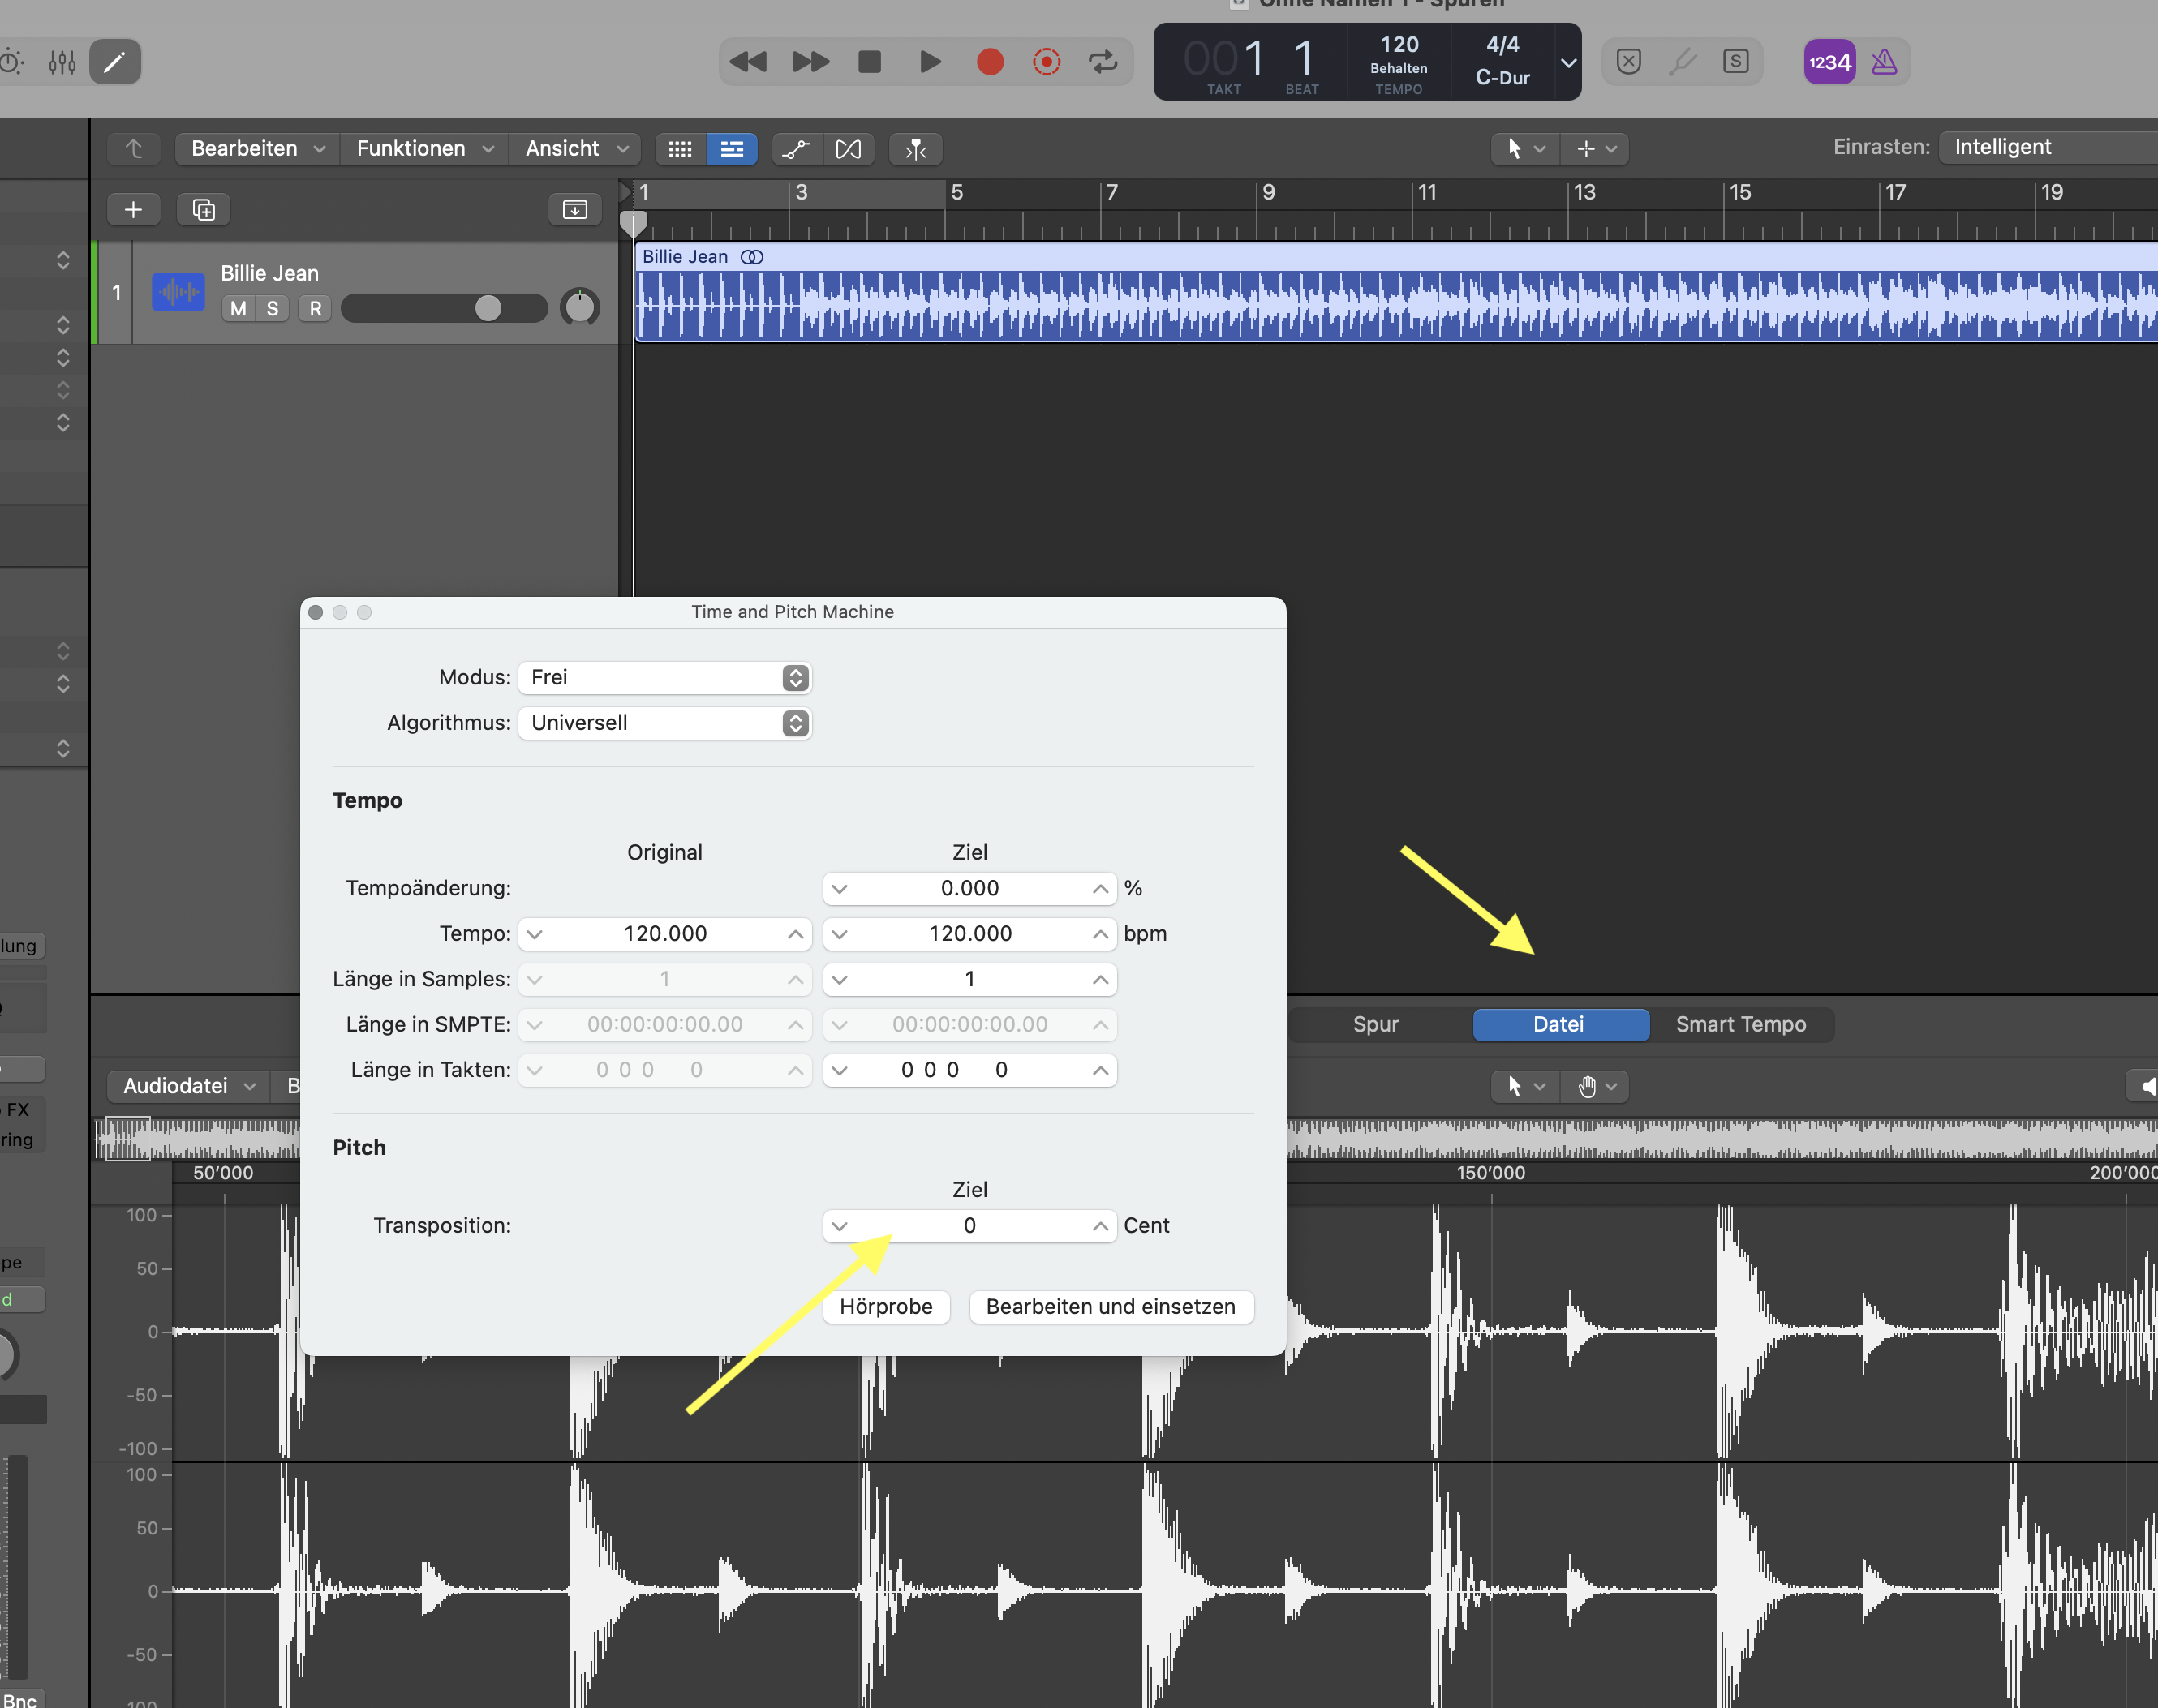Decrease Ziel Länge in Takten value
2158x1708 pixels.
(x=840, y=1071)
